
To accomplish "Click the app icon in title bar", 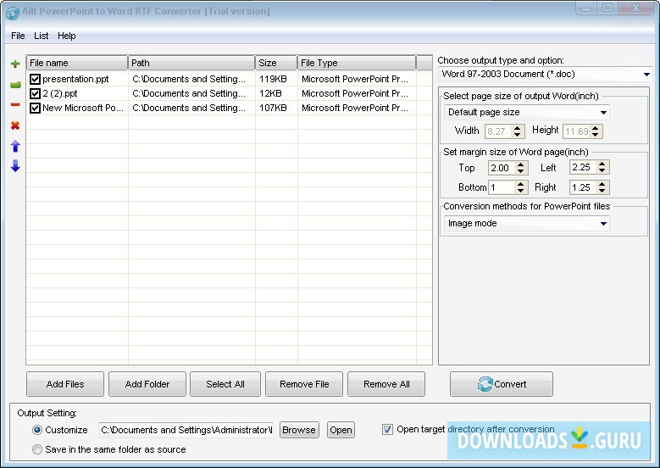I will pyautogui.click(x=12, y=13).
